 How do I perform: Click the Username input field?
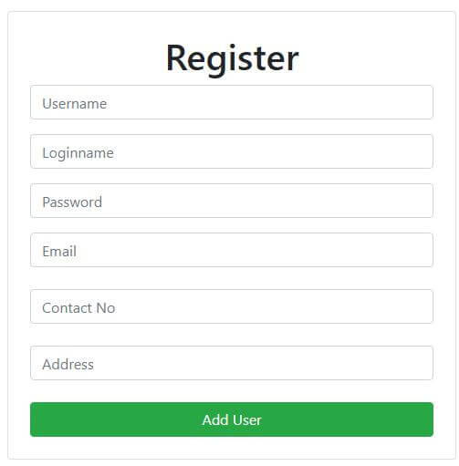coord(232,102)
